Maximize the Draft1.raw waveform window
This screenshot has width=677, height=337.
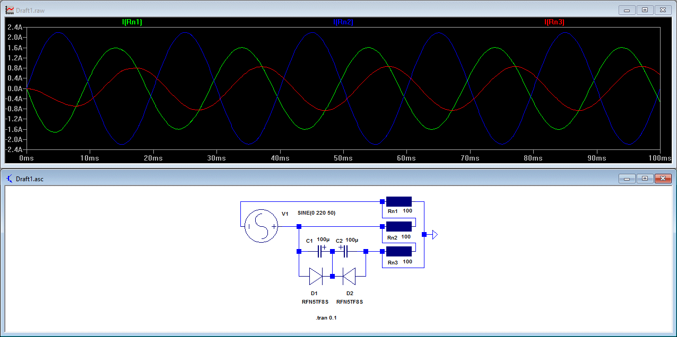click(645, 10)
